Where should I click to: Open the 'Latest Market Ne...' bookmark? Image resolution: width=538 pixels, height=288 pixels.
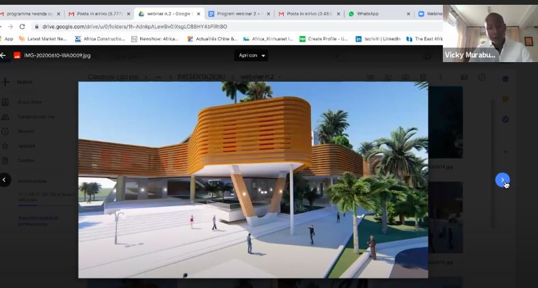point(43,39)
